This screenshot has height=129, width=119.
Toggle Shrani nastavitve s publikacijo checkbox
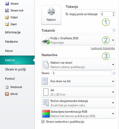point(43,122)
